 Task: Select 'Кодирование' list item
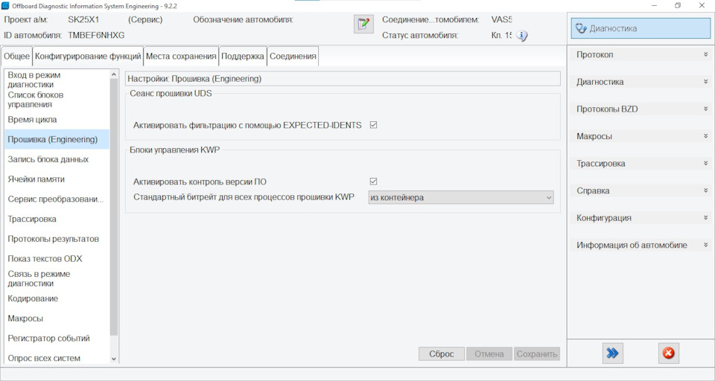[57, 298]
